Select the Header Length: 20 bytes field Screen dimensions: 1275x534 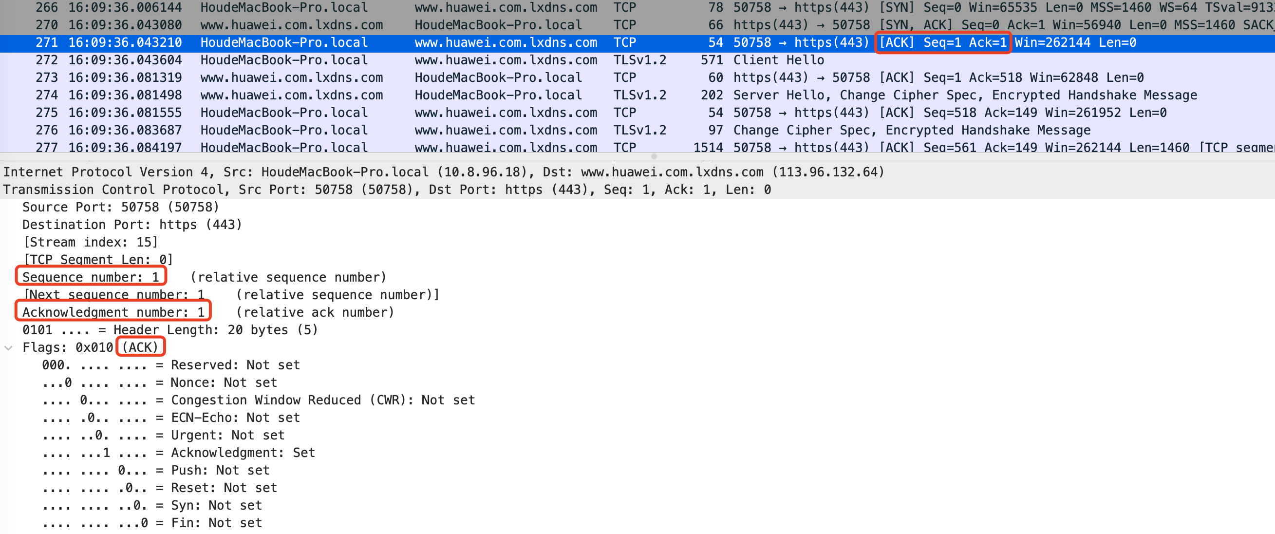170,330
